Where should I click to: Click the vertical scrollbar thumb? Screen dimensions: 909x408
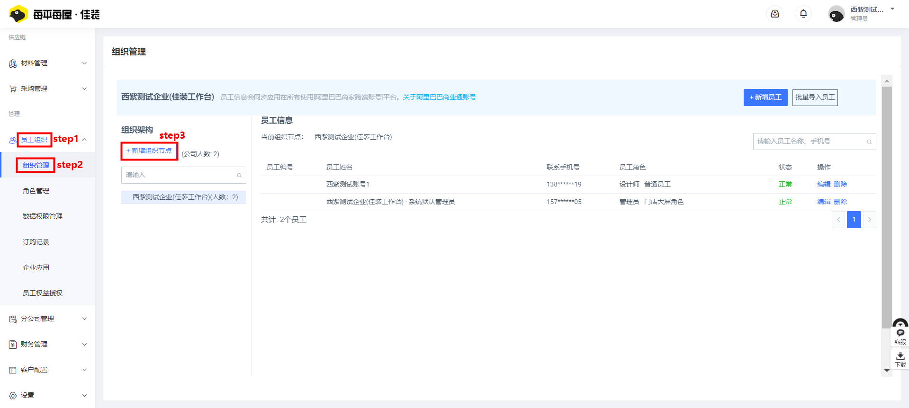pyautogui.click(x=887, y=207)
